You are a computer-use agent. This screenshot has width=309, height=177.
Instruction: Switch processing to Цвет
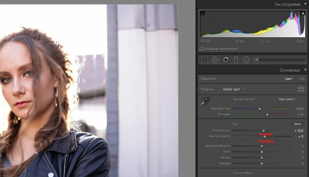click(289, 79)
